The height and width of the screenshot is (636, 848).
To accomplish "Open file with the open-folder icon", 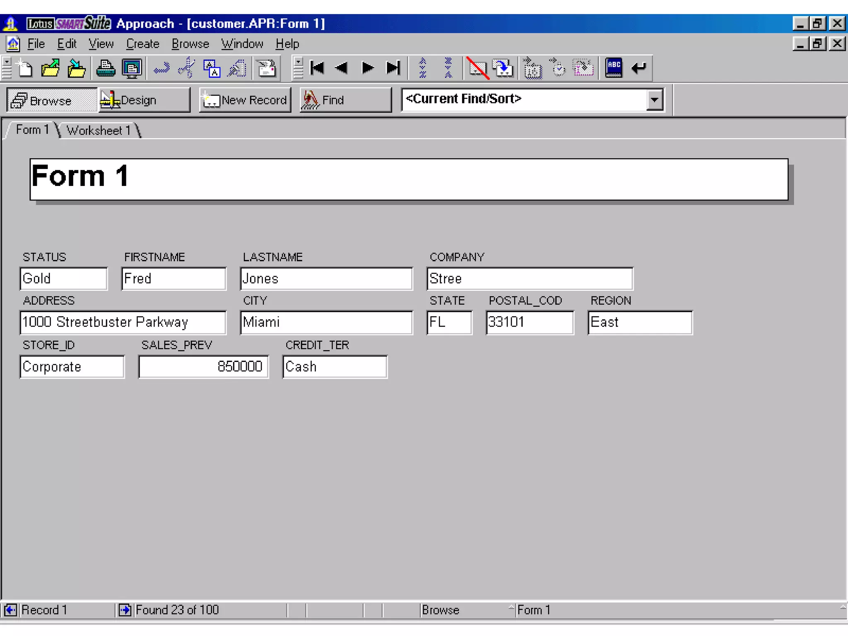I will [x=51, y=68].
